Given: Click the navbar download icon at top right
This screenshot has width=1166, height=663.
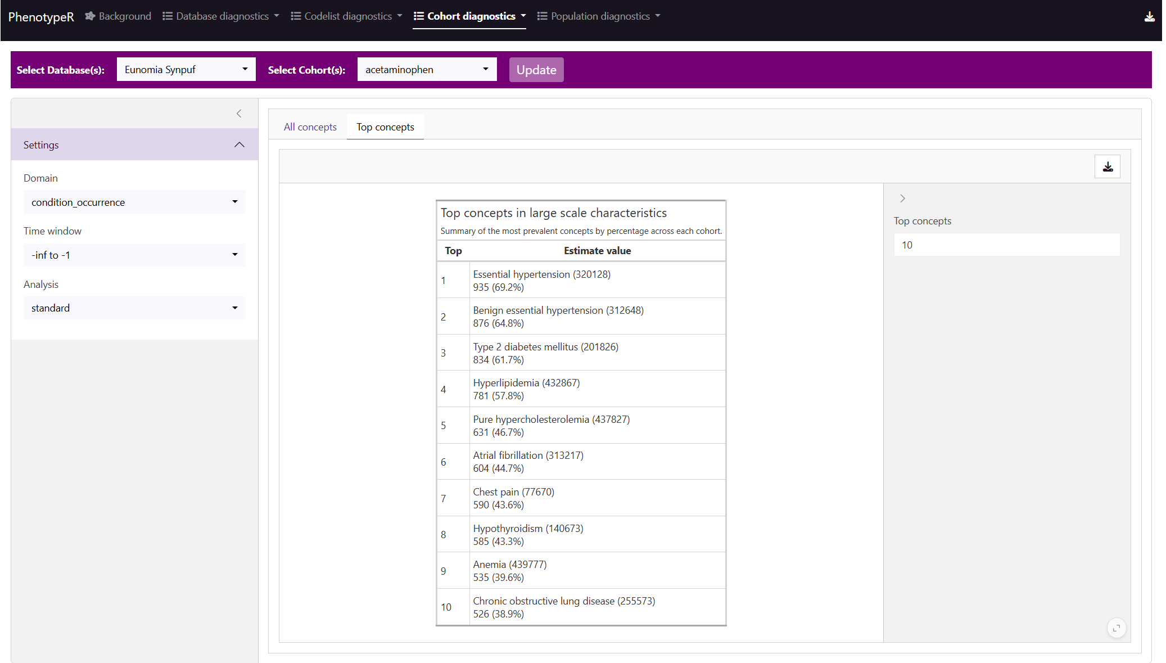Looking at the screenshot, I should [1149, 17].
